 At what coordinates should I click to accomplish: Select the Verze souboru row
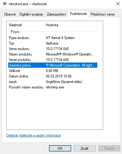[x=53, y=49]
